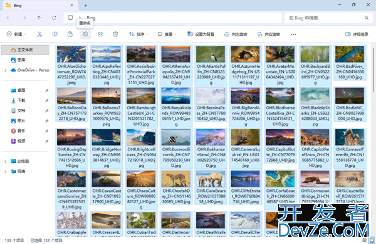The height and width of the screenshot is (244, 376).
Task: Select OHR.ClamBears thumbnail
Action: [211, 179]
